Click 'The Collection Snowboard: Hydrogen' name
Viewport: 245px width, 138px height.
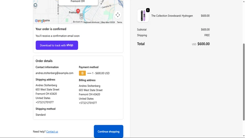pos(172,16)
